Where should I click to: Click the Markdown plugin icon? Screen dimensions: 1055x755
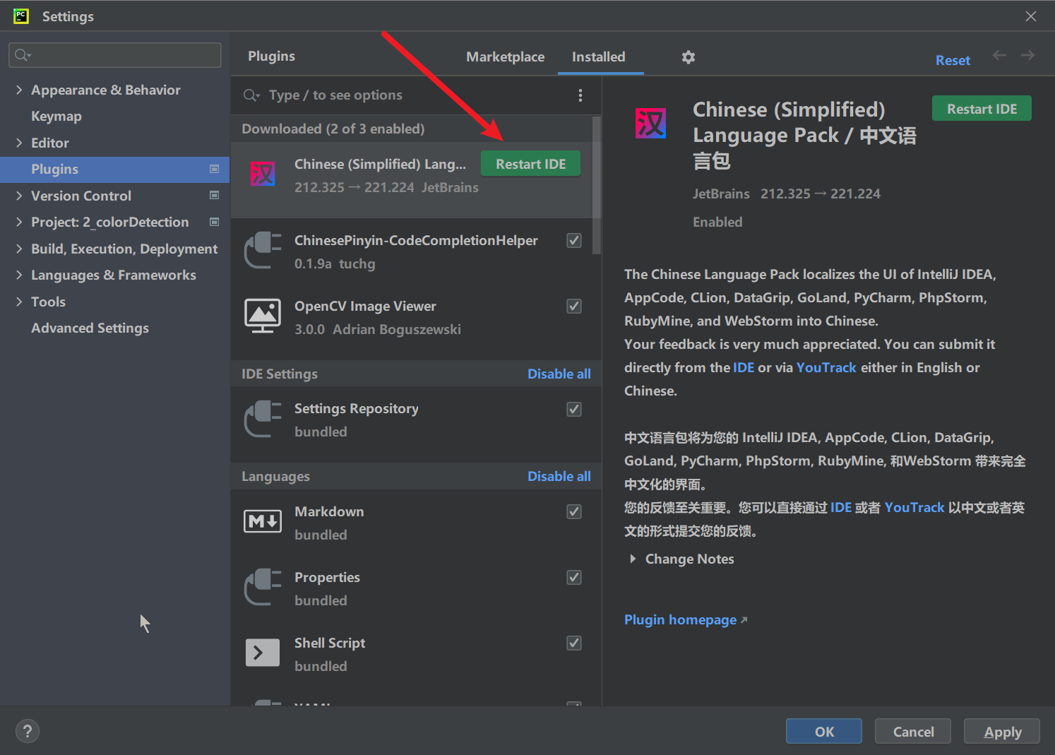[263, 522]
